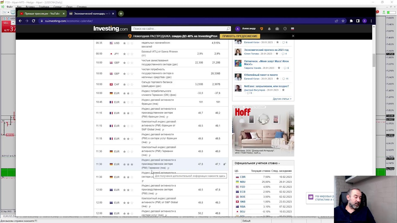This screenshot has width=397, height=223.
Task: Open the BOE central bank rate row
Action: click(264, 197)
